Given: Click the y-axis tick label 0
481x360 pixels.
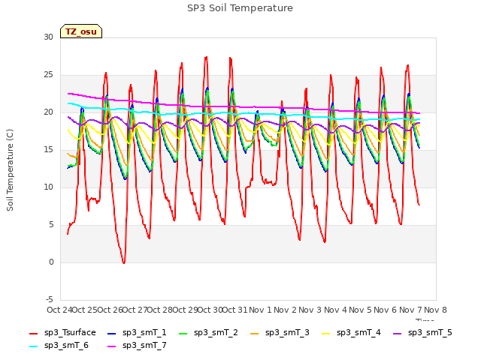Looking at the screenshot, I should tap(51, 262).
